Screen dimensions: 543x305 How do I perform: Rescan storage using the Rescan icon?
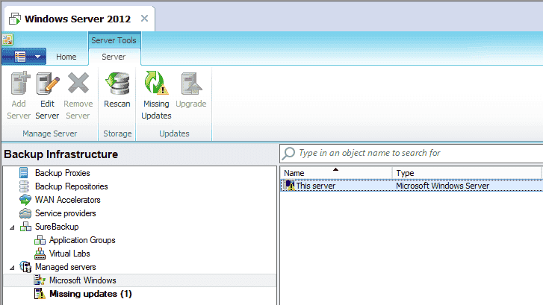(x=117, y=84)
